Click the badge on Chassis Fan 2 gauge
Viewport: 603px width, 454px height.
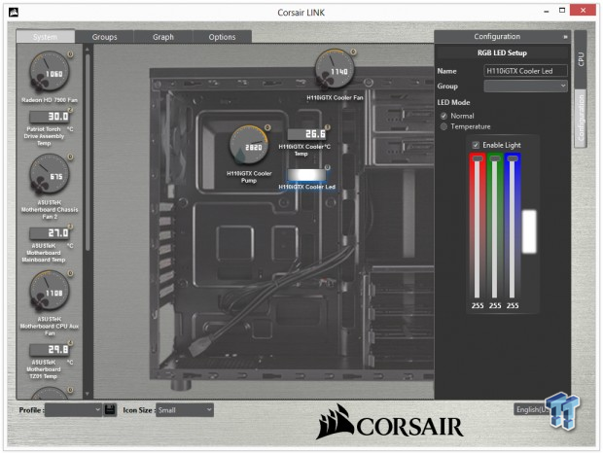(70, 157)
